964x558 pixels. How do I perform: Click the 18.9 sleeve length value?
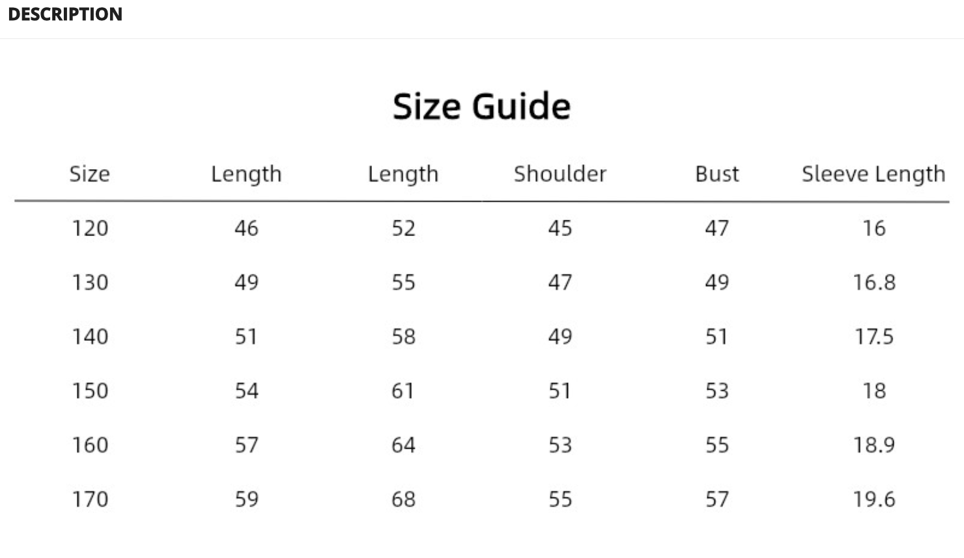(x=874, y=445)
